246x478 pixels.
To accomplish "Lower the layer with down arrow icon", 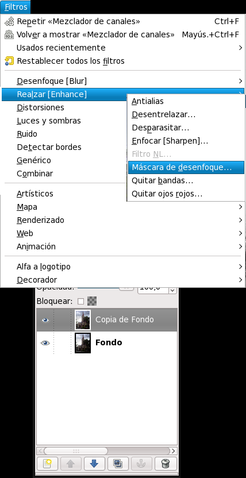I will [94, 464].
